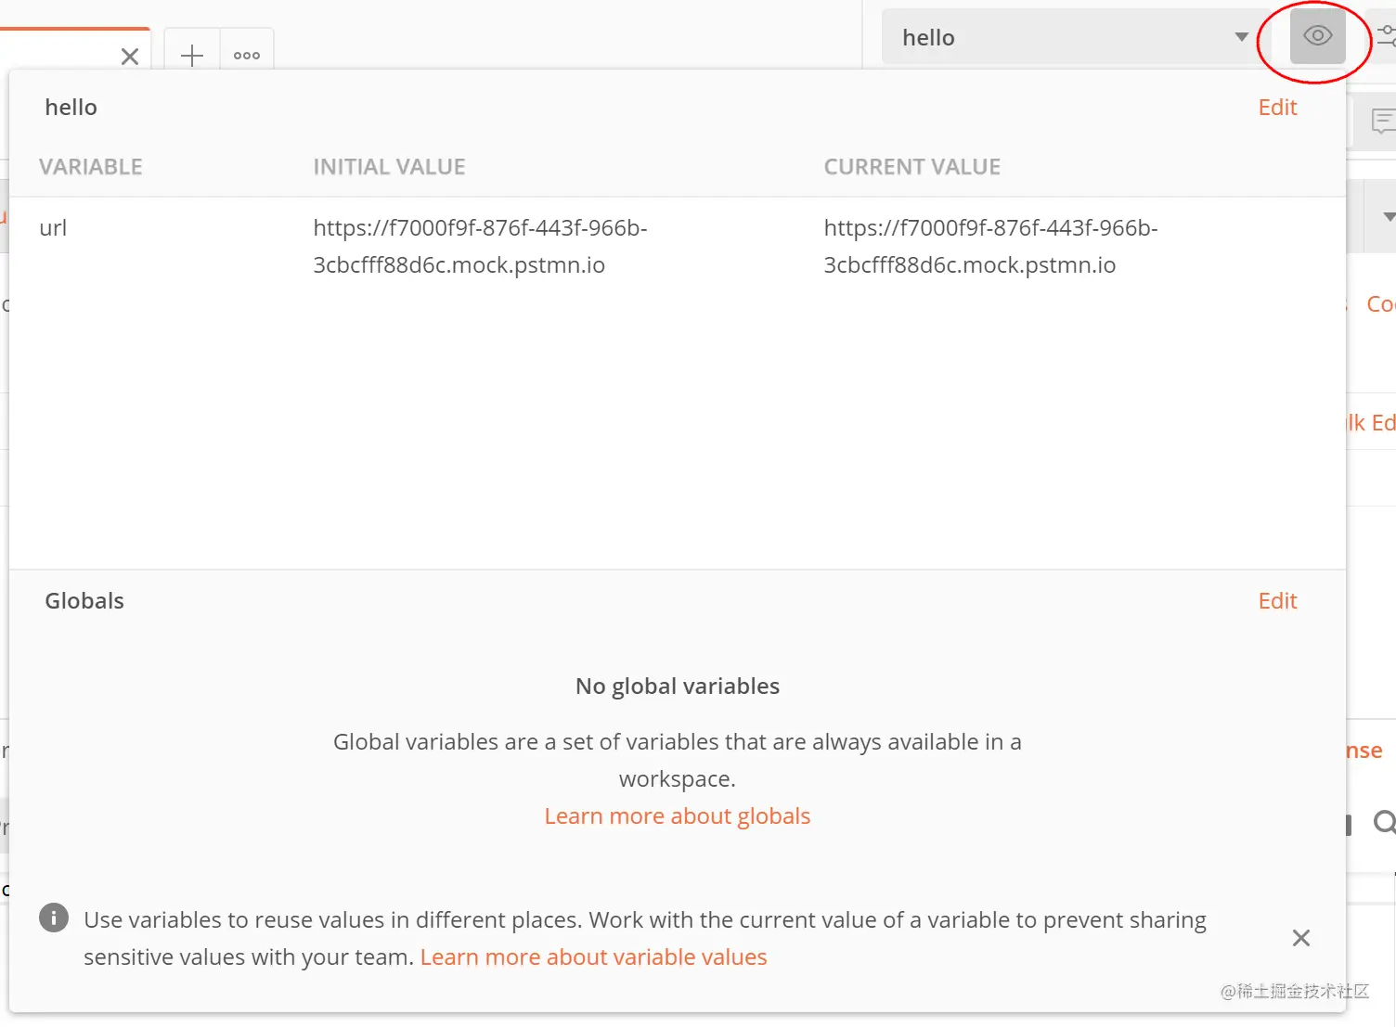Click the info icon beside variables tip
Viewport: 1396px width, 1027px height.
(54, 918)
